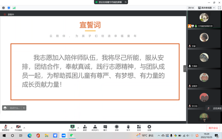Open the 应用 apps menu

tap(139, 127)
